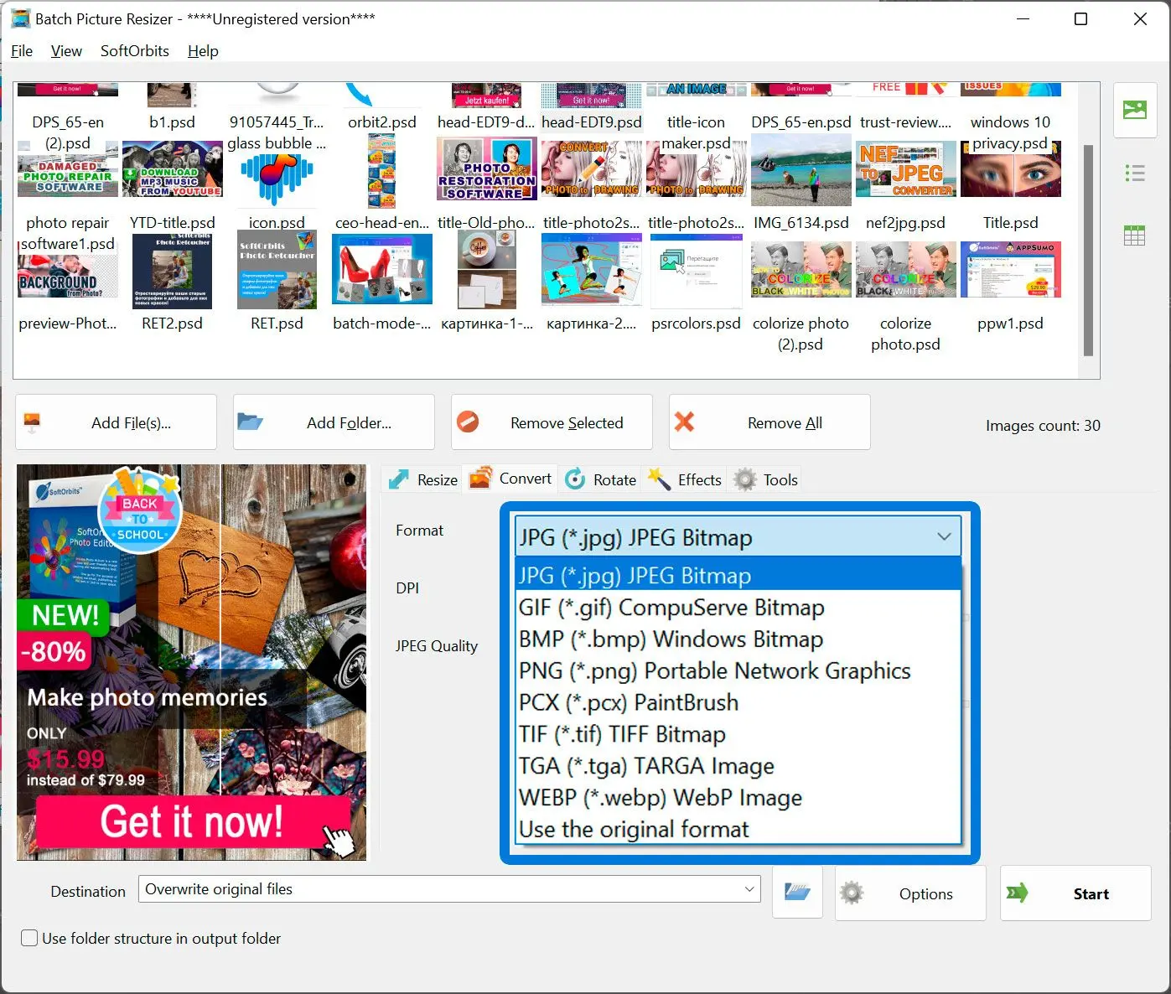Click Get it now in advertisement

192,821
